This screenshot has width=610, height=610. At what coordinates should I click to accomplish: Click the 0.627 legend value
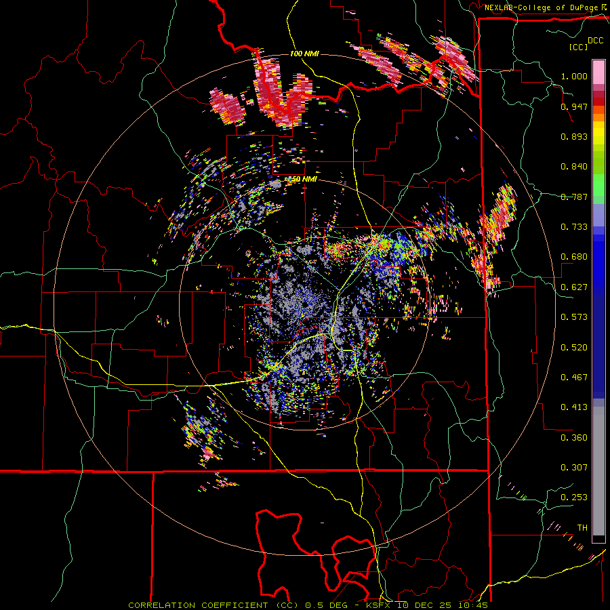coord(574,287)
